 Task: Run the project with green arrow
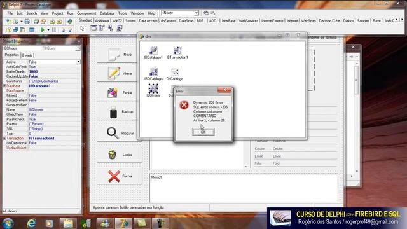click(x=43, y=30)
